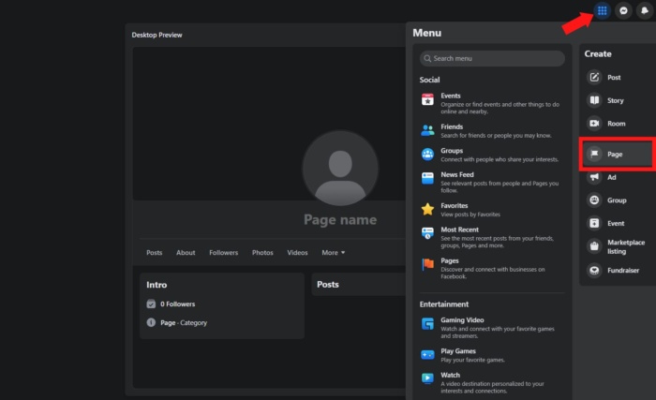Open the notifications bell icon
This screenshot has height=400, width=656.
[645, 10]
